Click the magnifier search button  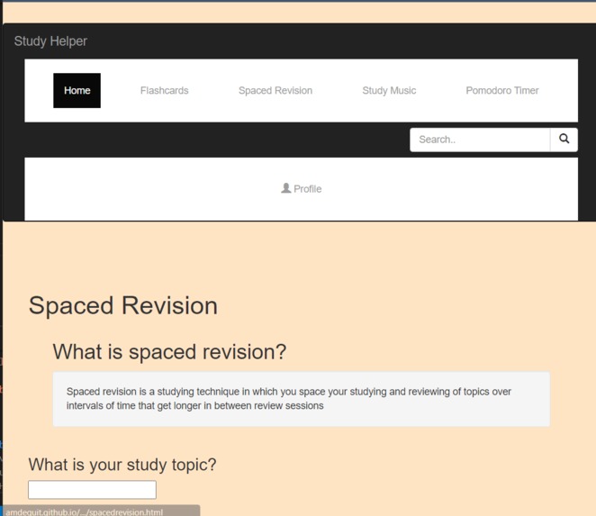(x=564, y=140)
